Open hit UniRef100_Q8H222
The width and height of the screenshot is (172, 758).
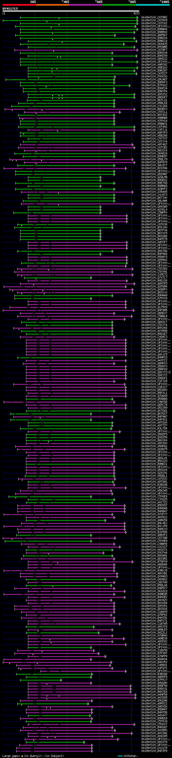coord(154,59)
